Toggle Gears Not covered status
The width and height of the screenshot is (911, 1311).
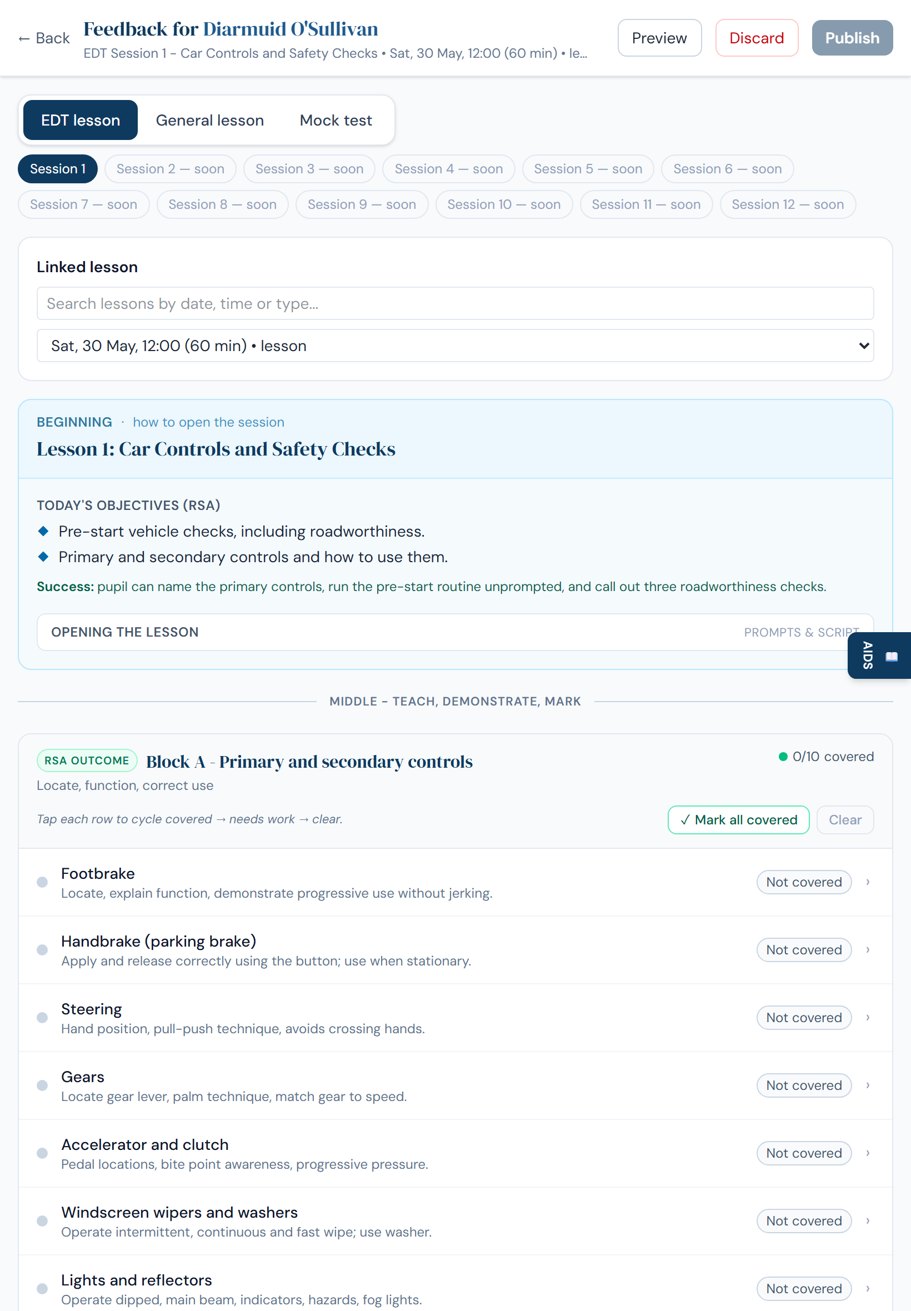point(804,1086)
